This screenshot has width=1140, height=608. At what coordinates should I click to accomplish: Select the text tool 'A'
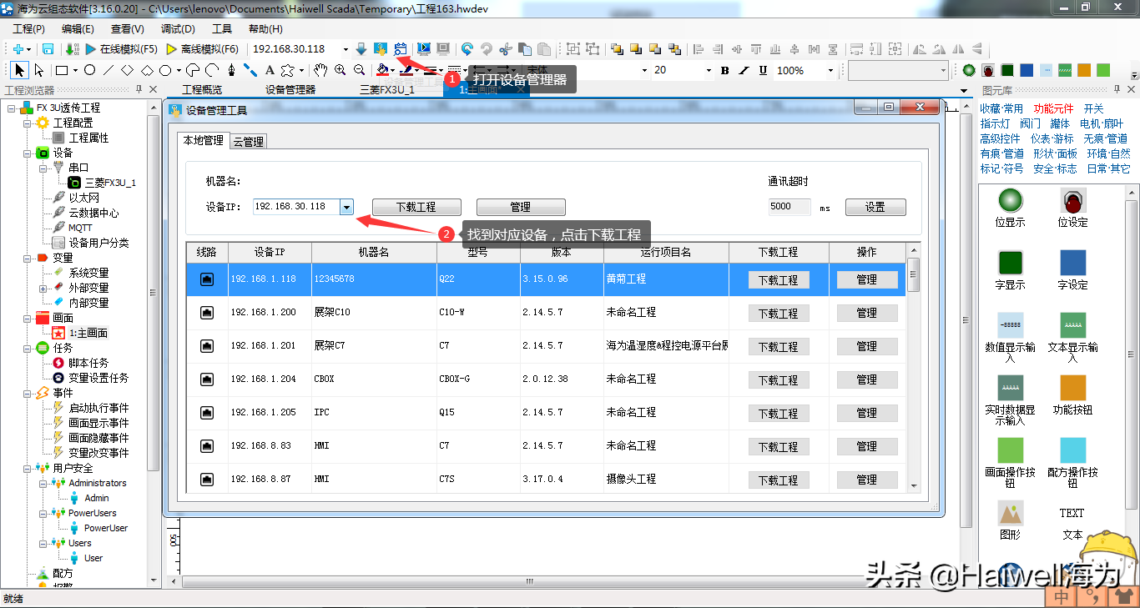coord(270,71)
